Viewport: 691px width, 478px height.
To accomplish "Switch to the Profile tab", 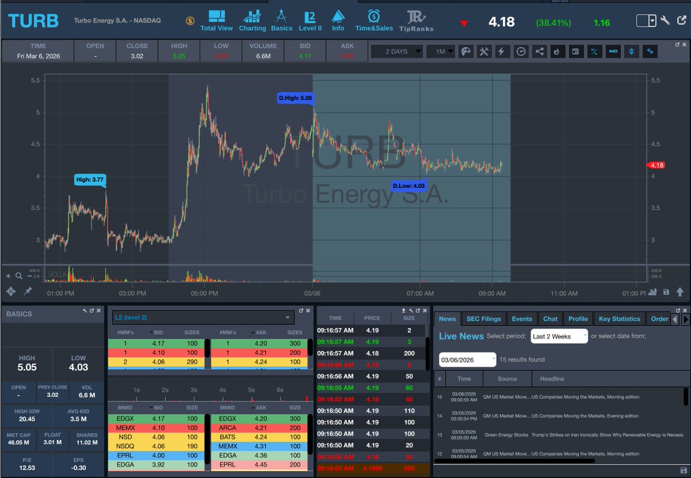I will [x=578, y=319].
